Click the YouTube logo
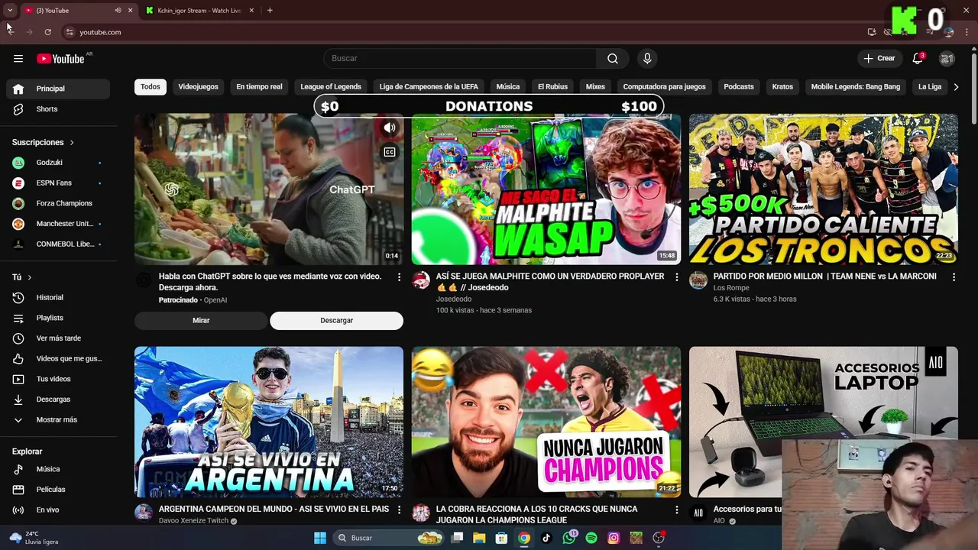Viewport: 978px width, 550px height. (x=60, y=59)
